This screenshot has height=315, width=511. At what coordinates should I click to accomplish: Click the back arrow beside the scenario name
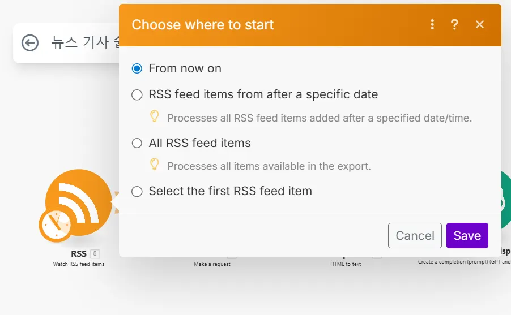pyautogui.click(x=30, y=42)
